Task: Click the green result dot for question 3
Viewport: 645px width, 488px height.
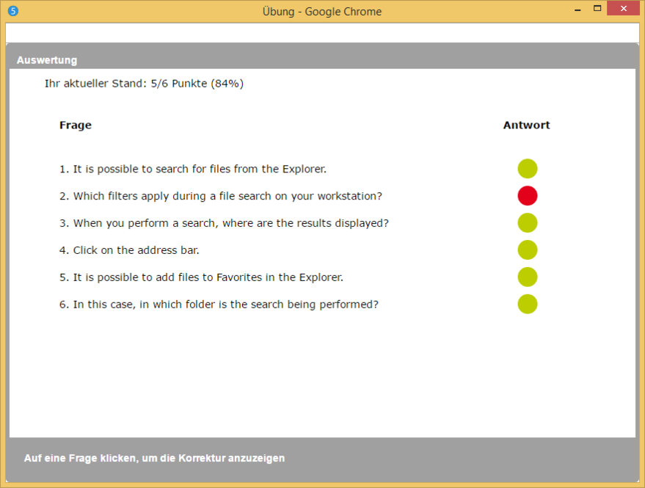Action: pos(528,223)
